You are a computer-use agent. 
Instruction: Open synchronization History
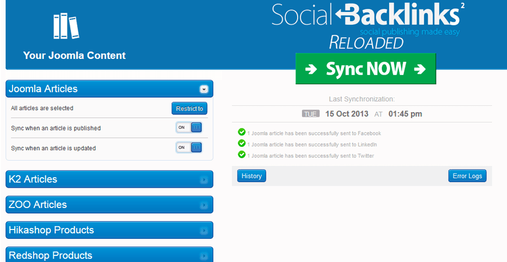(251, 176)
